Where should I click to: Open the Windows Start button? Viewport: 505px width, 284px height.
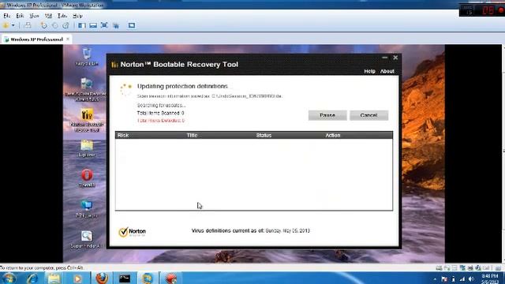(x=9, y=278)
